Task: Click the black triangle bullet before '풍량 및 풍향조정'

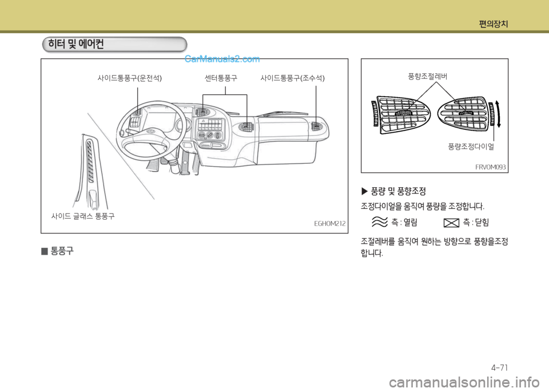Action: point(364,191)
